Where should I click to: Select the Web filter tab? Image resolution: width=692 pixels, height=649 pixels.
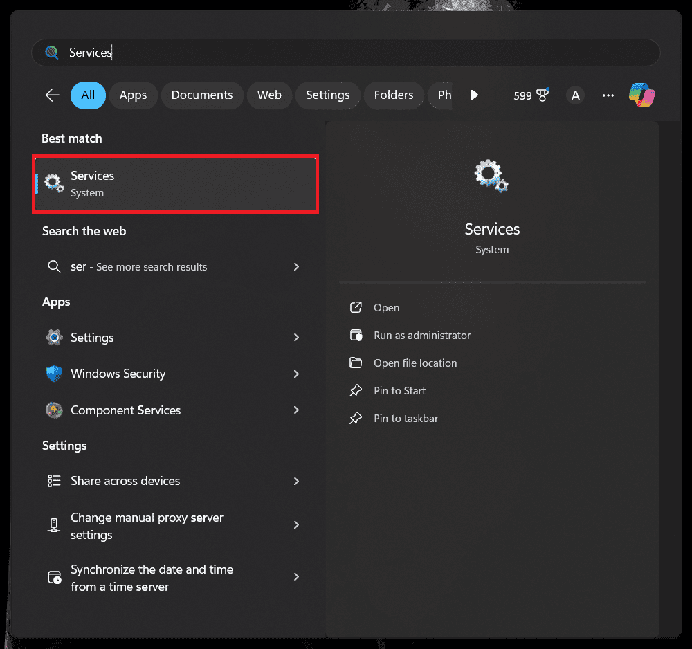(269, 95)
